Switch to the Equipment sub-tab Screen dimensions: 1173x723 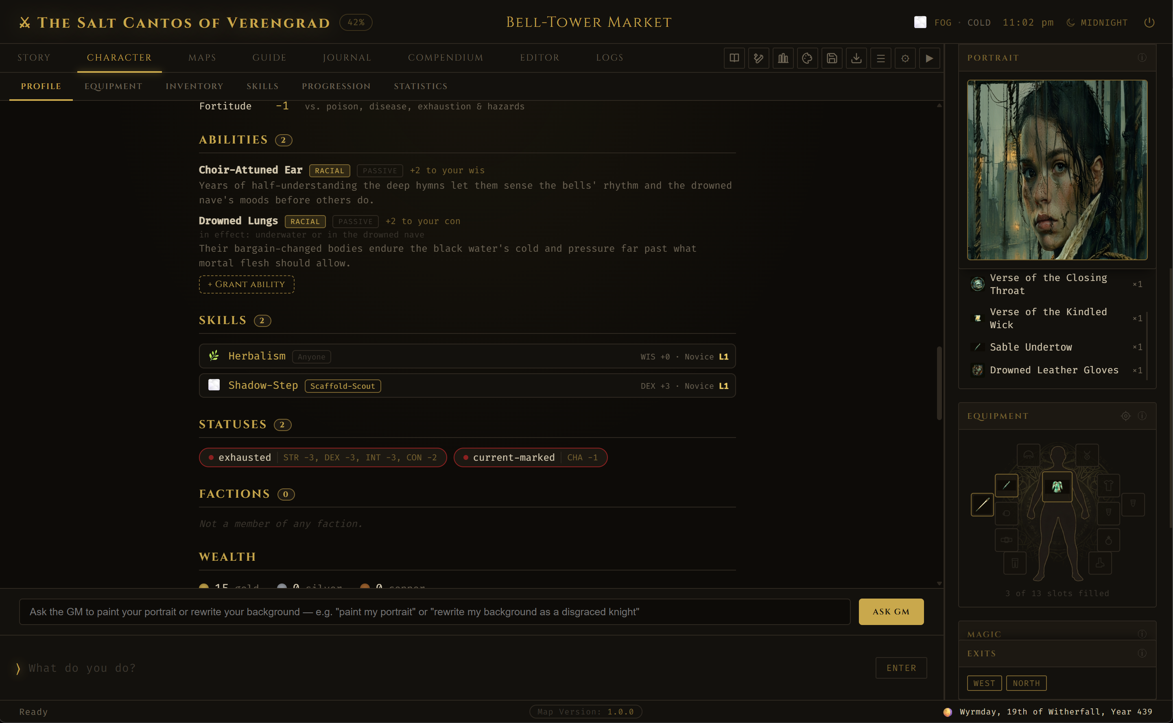pyautogui.click(x=113, y=86)
